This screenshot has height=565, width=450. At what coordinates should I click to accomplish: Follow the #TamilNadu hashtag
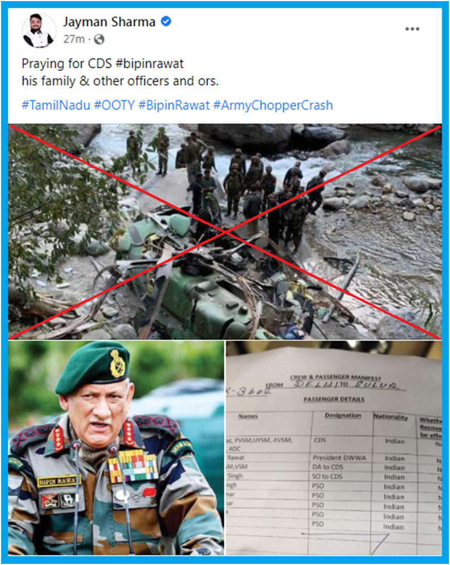click(56, 105)
